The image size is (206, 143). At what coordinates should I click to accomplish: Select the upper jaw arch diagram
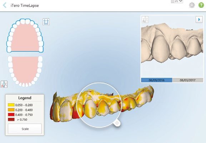click(x=25, y=35)
